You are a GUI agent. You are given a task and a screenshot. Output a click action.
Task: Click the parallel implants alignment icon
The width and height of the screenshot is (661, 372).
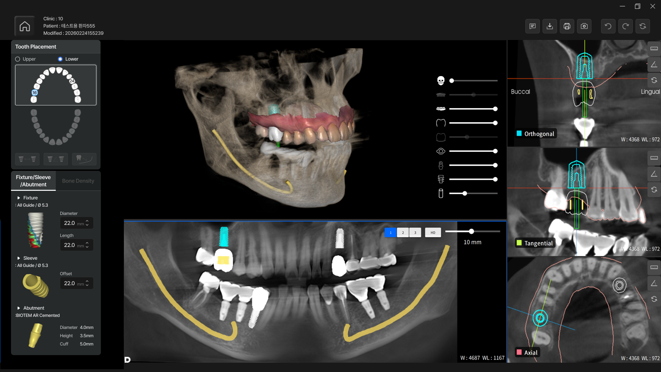pyautogui.click(x=27, y=159)
